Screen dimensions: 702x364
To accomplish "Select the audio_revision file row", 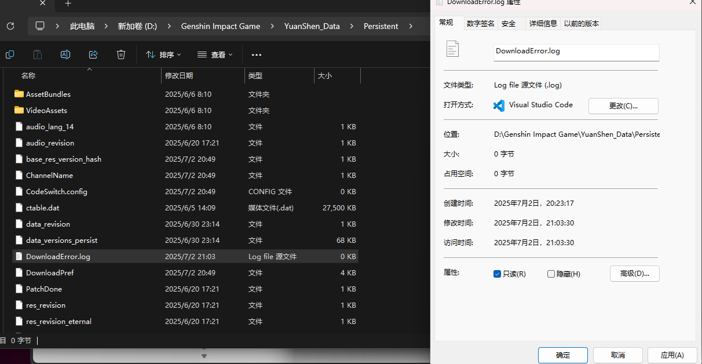I will (x=185, y=143).
